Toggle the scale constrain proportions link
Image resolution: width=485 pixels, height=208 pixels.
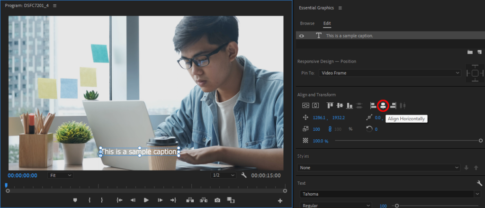[x=330, y=129]
